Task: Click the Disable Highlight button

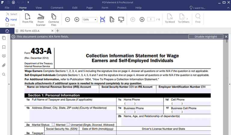Action: (206, 37)
